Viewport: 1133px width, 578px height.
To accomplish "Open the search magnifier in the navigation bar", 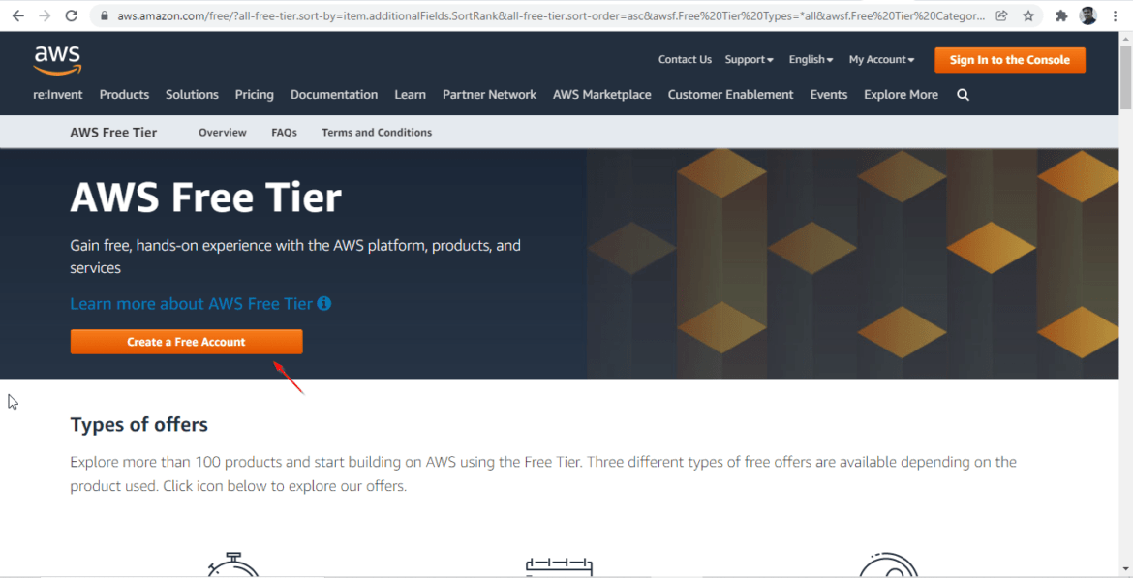I will (963, 94).
